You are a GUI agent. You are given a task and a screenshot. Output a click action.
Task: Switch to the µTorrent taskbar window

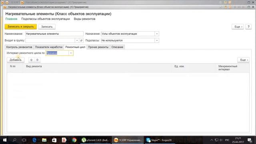tap(96, 140)
